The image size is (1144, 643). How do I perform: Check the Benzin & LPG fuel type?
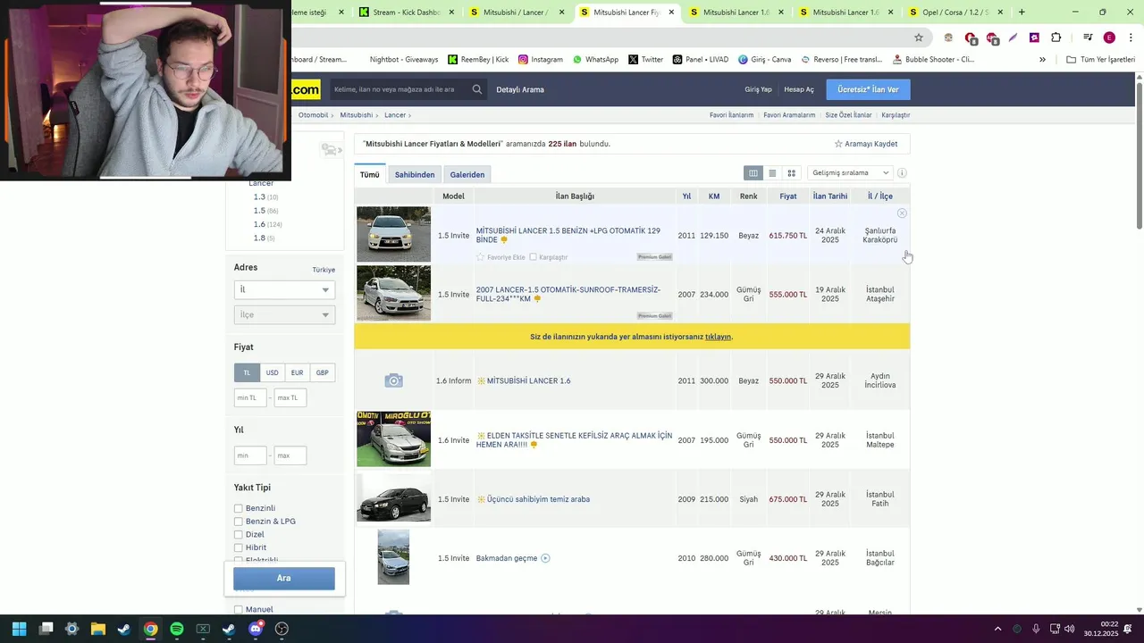pos(239,522)
